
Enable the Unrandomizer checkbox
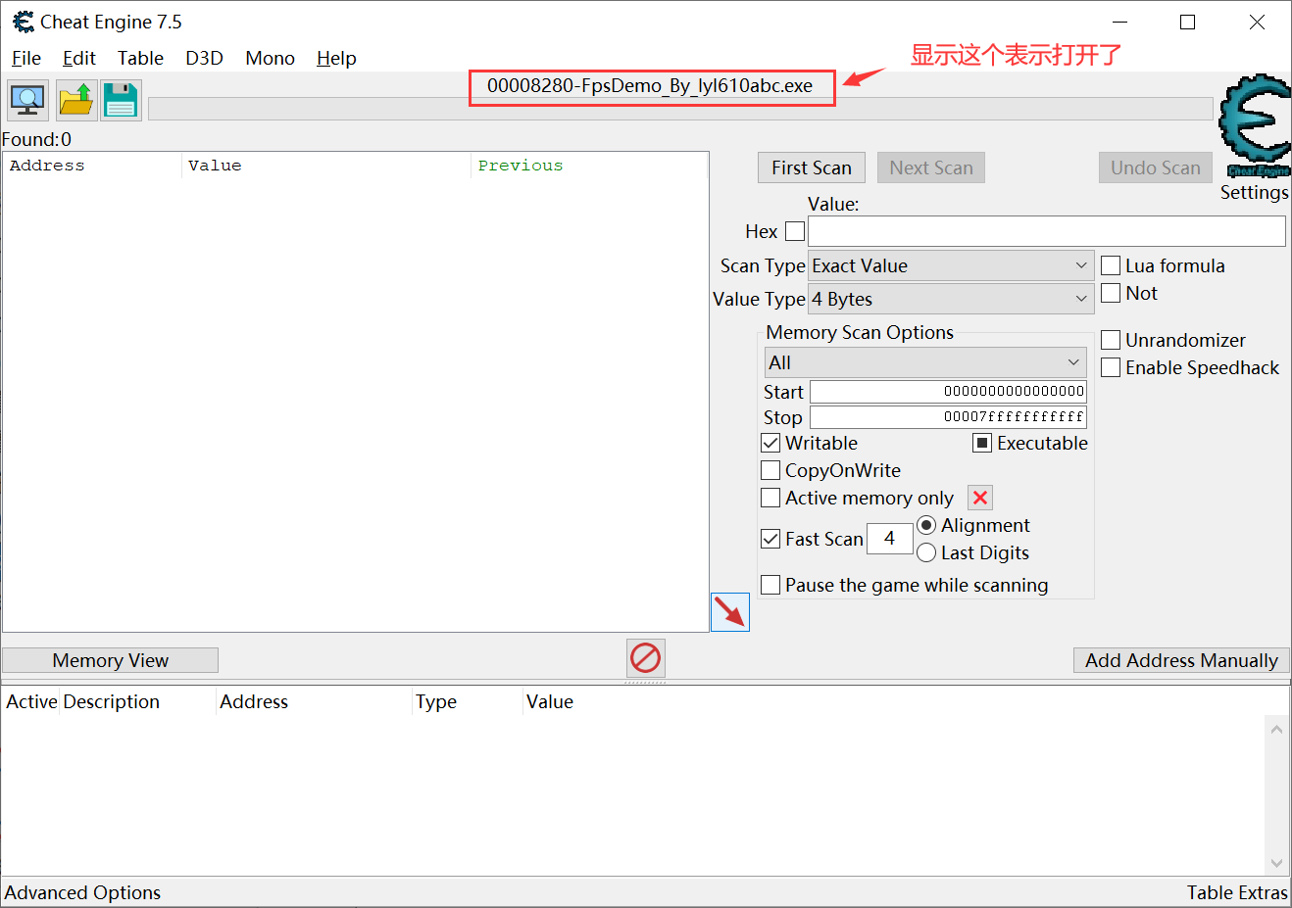point(1111,340)
